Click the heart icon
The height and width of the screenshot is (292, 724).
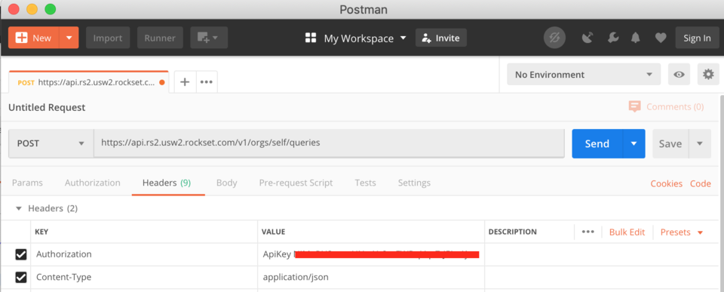click(661, 38)
